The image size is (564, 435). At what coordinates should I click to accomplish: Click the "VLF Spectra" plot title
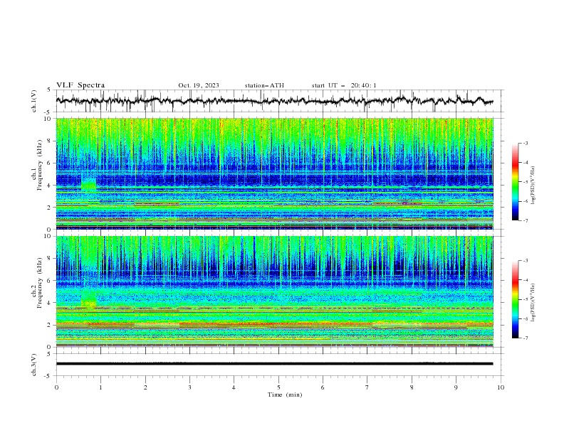coord(80,85)
